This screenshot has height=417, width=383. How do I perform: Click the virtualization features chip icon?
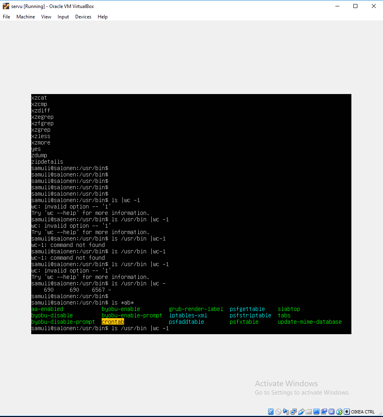[331, 411]
